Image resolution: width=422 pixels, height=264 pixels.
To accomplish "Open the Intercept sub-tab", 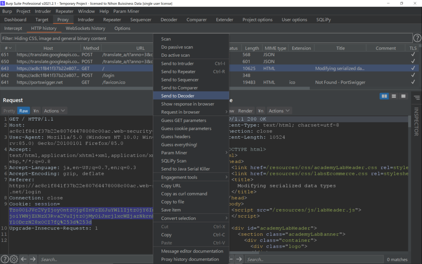I will coord(13,28).
